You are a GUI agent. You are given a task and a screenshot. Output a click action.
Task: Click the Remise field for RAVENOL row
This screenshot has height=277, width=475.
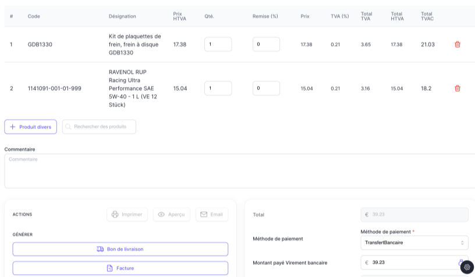point(266,88)
